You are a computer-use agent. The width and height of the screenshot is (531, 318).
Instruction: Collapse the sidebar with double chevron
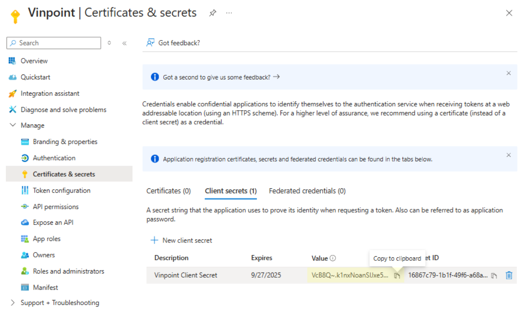point(124,43)
